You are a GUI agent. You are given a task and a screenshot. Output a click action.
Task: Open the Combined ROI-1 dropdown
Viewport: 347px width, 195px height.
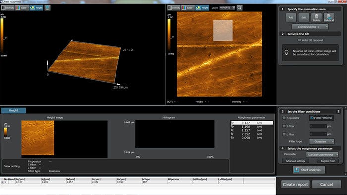pos(310,27)
